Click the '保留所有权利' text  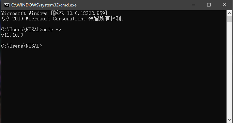tap(105, 19)
